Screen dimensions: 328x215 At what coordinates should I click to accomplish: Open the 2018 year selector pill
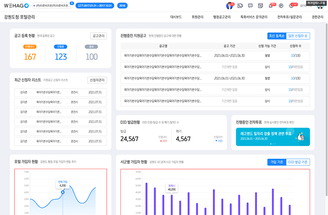coord(122,6)
